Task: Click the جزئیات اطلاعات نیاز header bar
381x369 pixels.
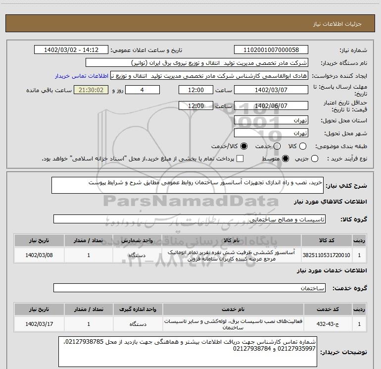Action: [x=190, y=23]
